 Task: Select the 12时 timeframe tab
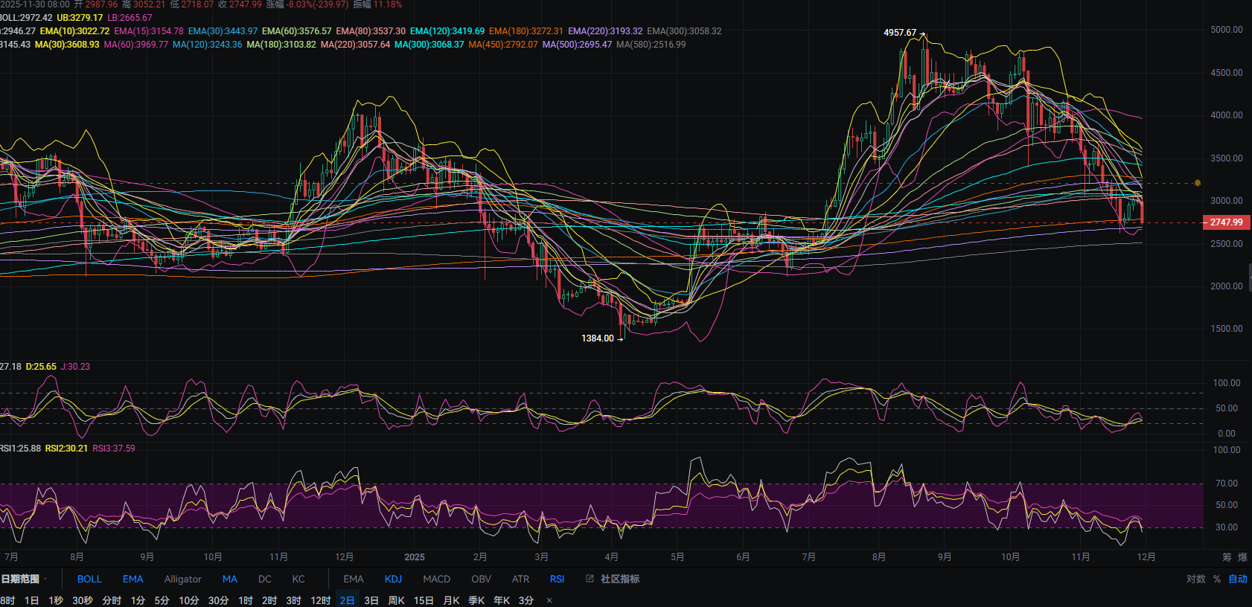coord(320,600)
